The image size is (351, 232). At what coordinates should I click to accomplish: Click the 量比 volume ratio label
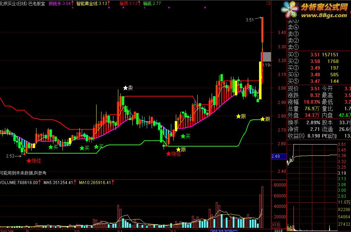(327, 109)
